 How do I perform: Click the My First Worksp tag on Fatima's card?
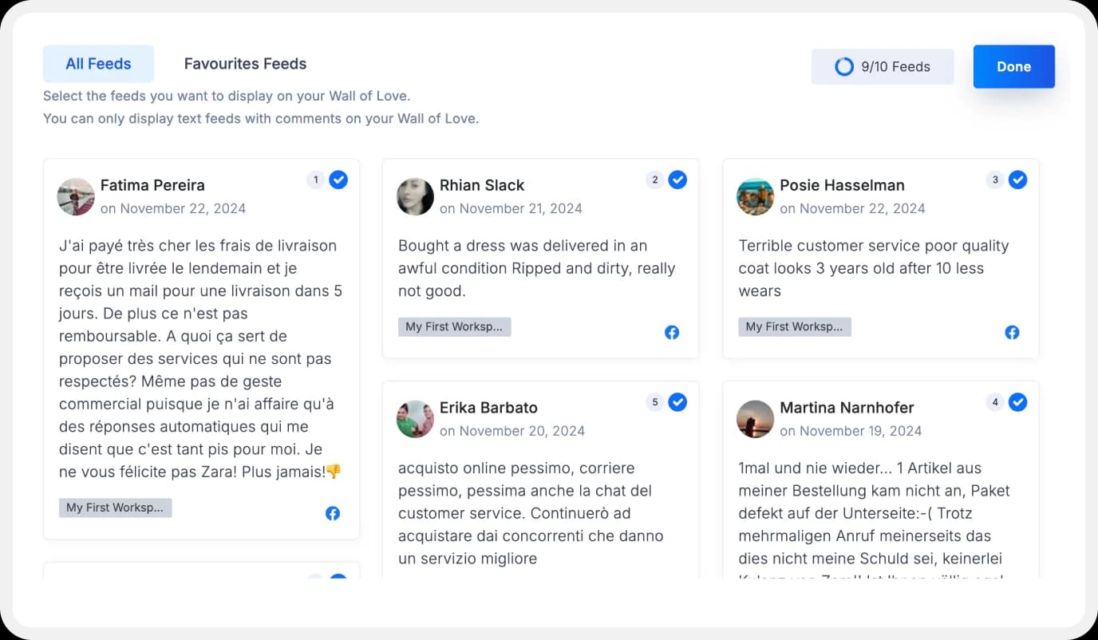point(115,508)
